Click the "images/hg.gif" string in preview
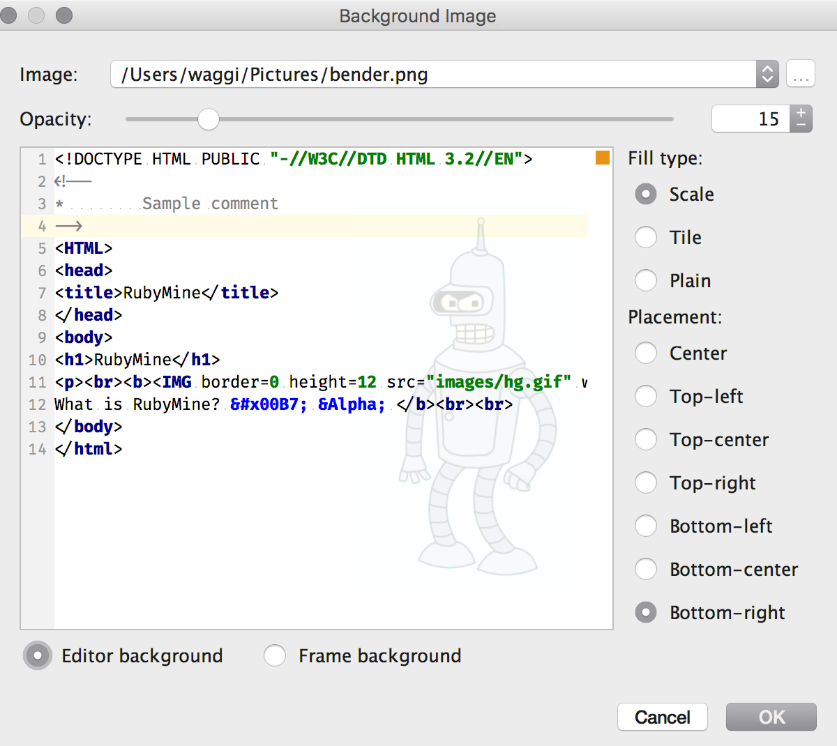 pyautogui.click(x=499, y=382)
